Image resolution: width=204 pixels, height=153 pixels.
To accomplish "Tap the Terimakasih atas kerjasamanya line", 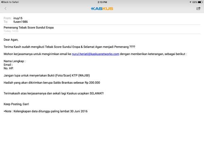I will tap(54, 93).
